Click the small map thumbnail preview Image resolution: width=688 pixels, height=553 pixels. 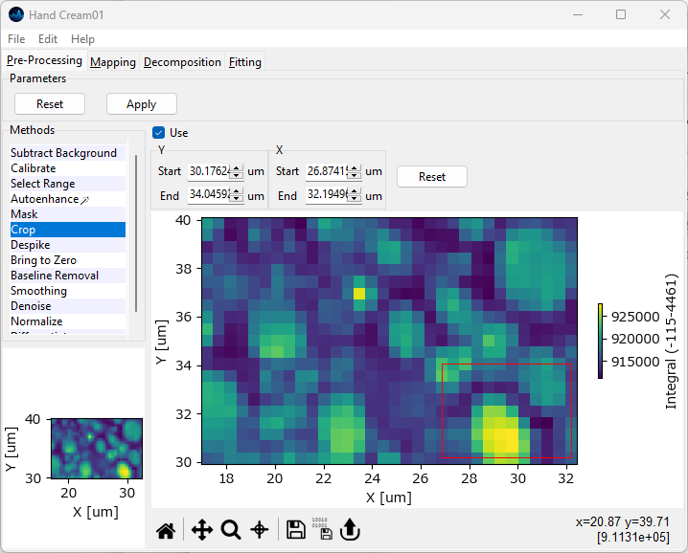[96, 448]
